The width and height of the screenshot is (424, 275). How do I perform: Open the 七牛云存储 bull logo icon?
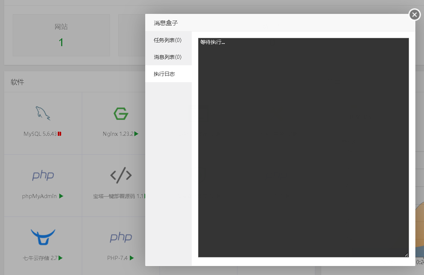point(43,237)
